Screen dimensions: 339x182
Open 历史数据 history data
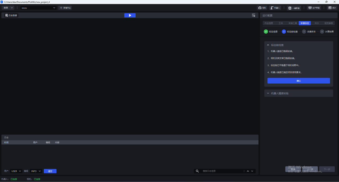click(11, 15)
